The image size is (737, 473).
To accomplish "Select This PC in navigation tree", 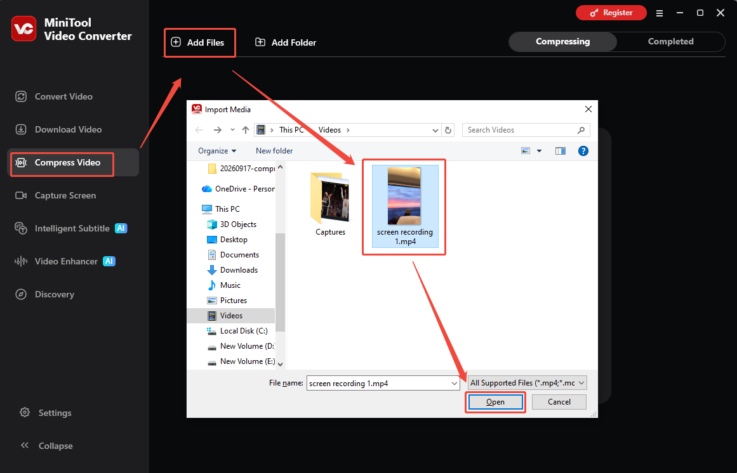I will point(221,209).
